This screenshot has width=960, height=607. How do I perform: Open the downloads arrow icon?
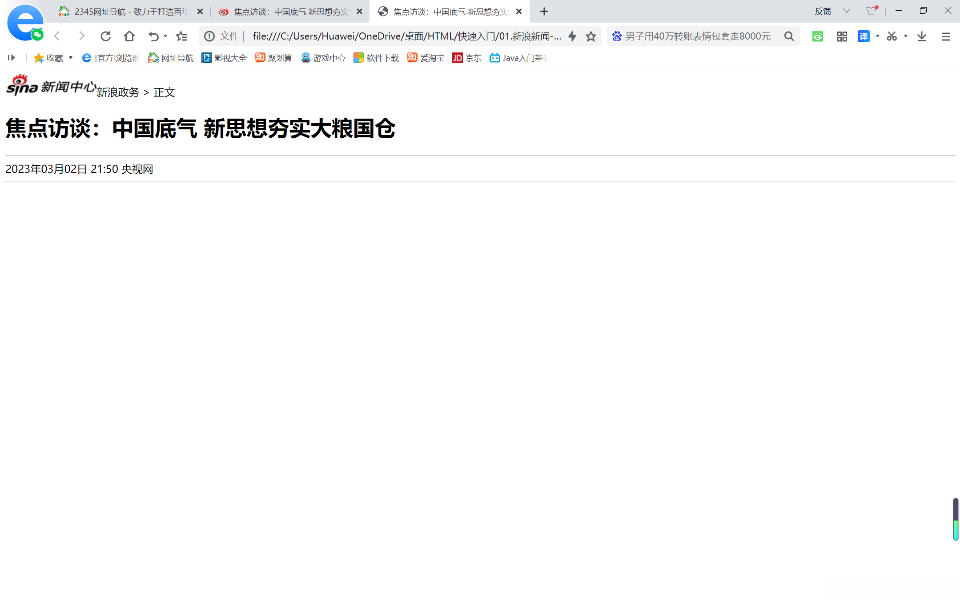click(x=922, y=36)
